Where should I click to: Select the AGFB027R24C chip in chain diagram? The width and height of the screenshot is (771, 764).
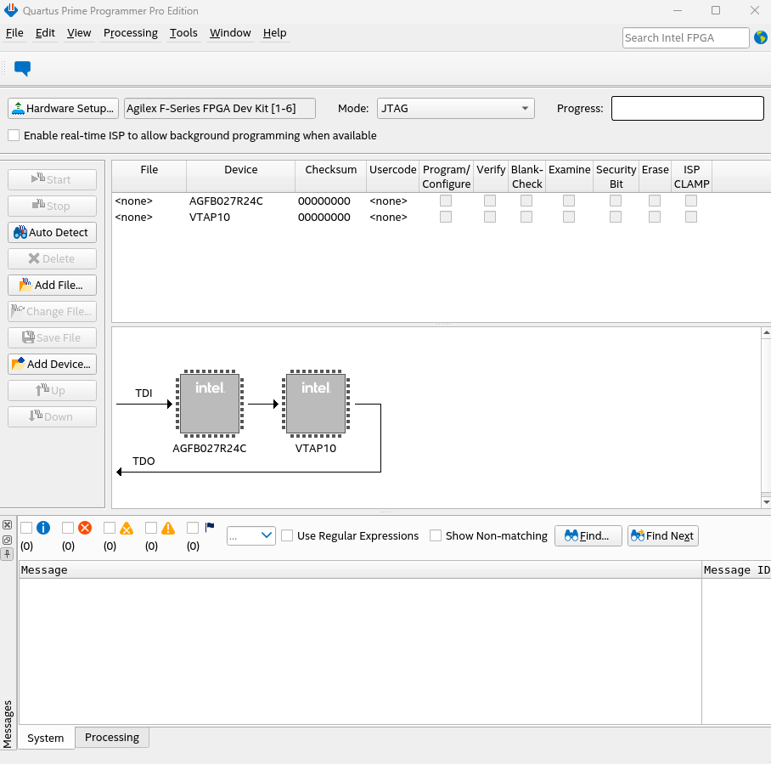pyautogui.click(x=209, y=404)
